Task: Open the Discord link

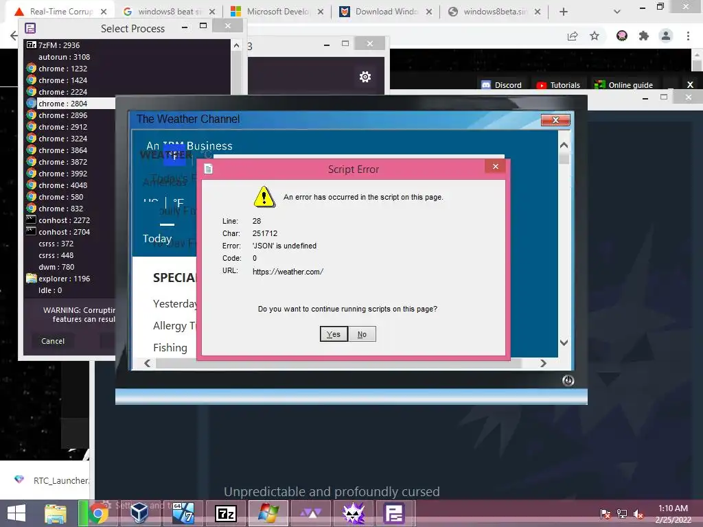Action: (502, 84)
